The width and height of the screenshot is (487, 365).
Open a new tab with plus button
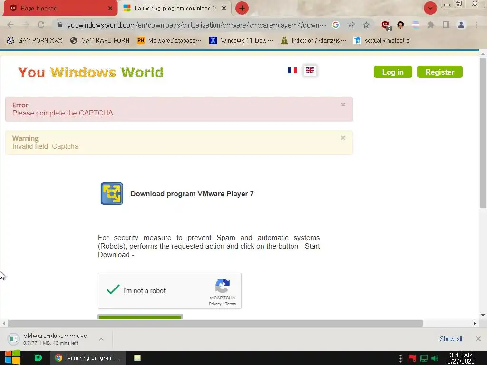pyautogui.click(x=242, y=8)
